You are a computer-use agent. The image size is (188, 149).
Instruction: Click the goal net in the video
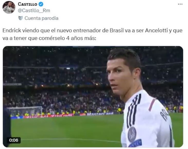pyautogui.click(x=24, y=112)
